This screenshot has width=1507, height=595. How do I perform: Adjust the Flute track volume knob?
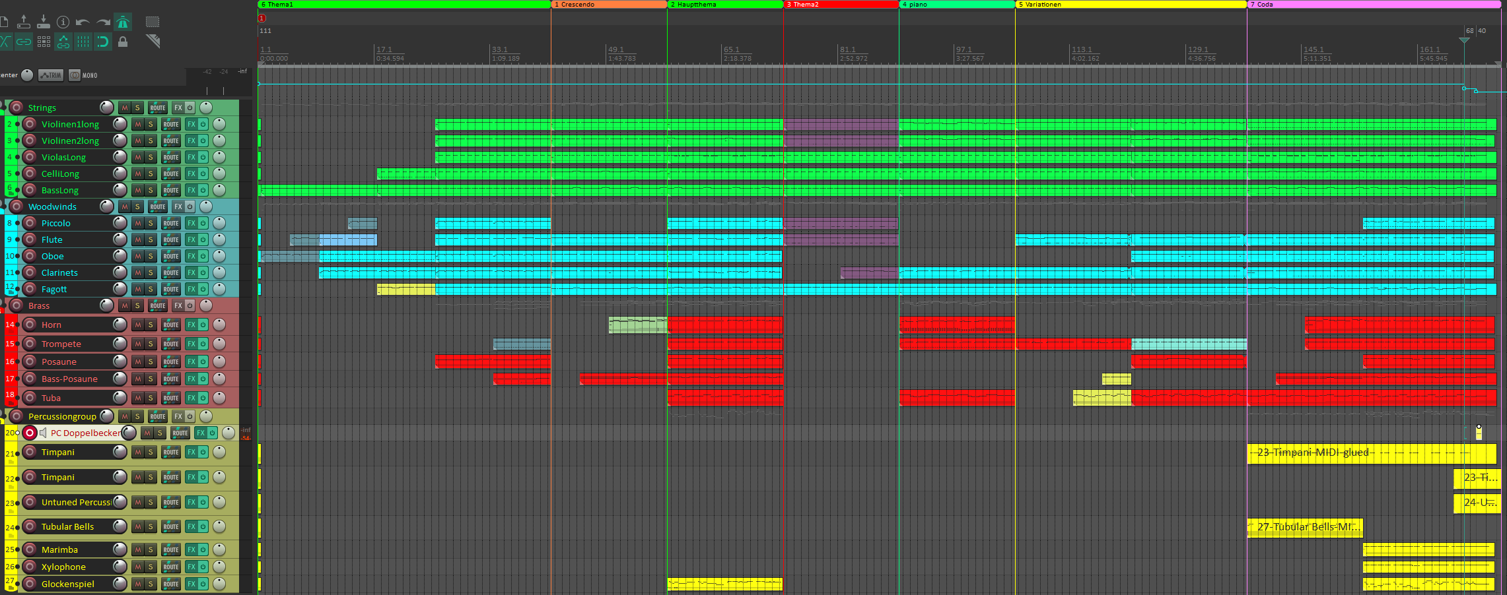tap(120, 239)
